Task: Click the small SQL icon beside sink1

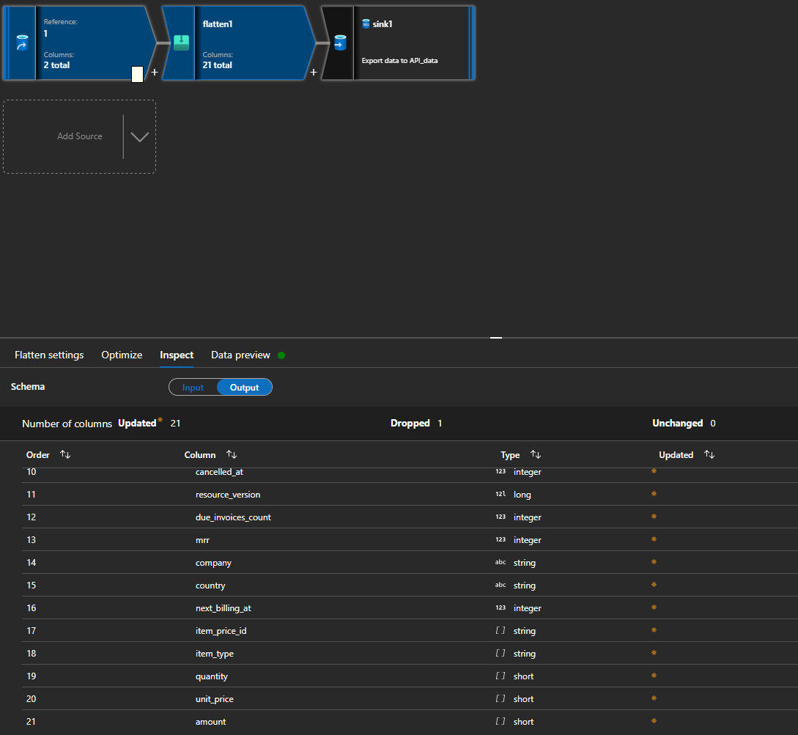Action: click(366, 23)
